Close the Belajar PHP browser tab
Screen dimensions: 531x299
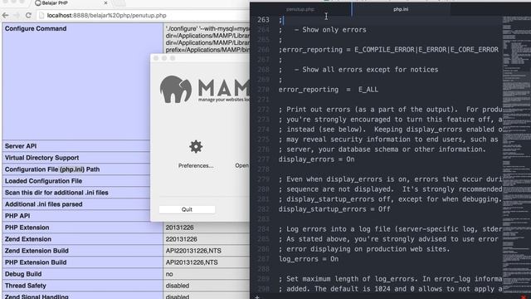105,3
